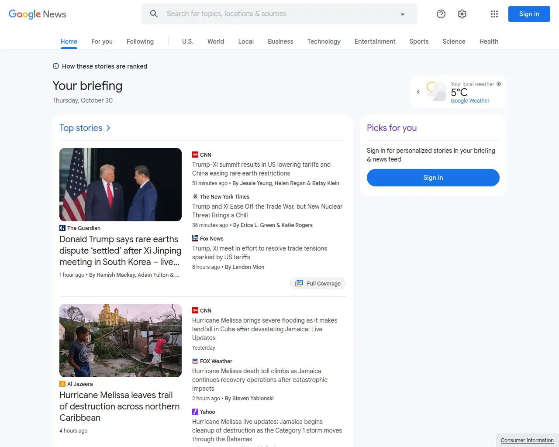The width and height of the screenshot is (559, 447).
Task: Open the Following tab
Action: pyautogui.click(x=140, y=41)
